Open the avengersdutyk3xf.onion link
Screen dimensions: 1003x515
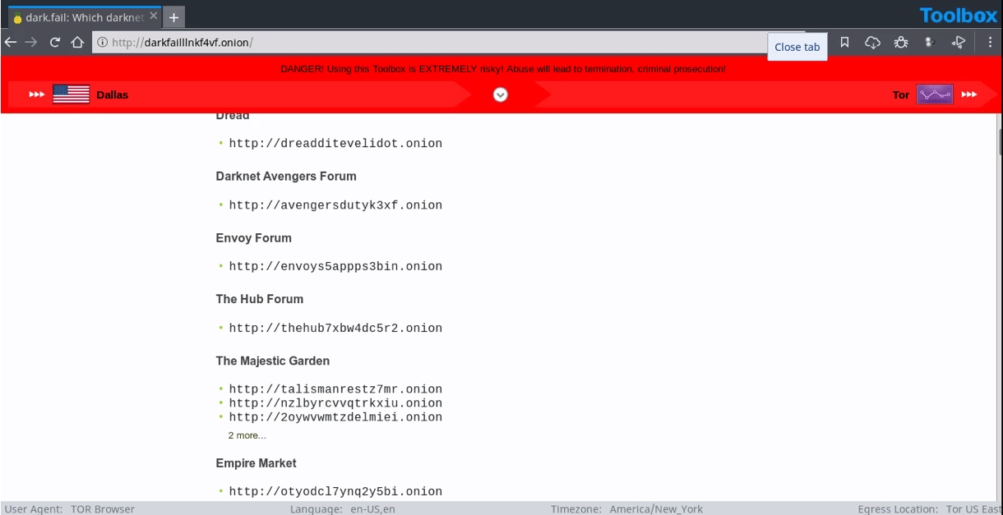click(x=335, y=205)
